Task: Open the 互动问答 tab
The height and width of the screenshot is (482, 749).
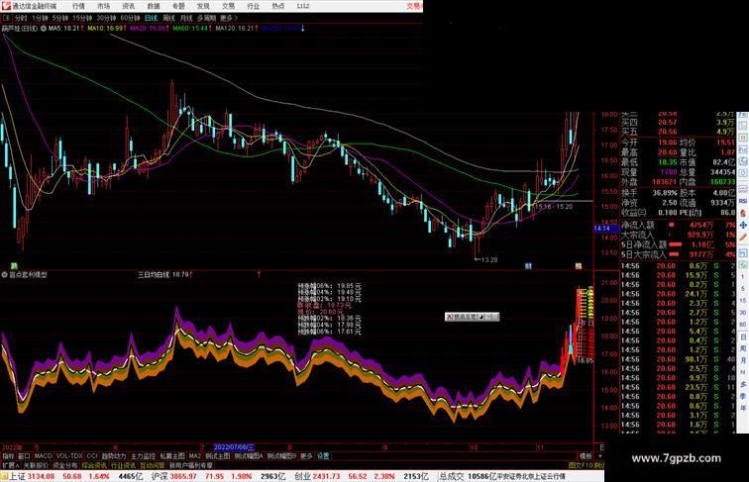Action: [152, 465]
